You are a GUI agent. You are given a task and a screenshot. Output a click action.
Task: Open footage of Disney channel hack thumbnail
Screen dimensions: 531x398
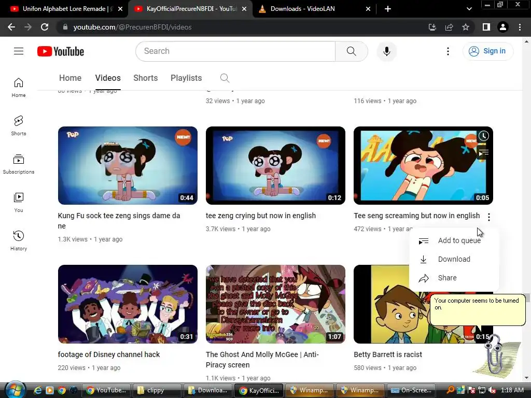[128, 304]
